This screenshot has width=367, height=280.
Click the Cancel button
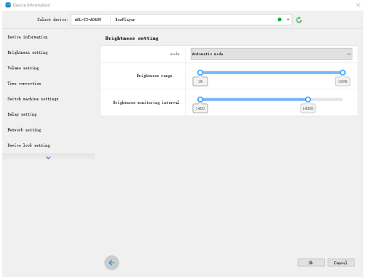[341, 263]
